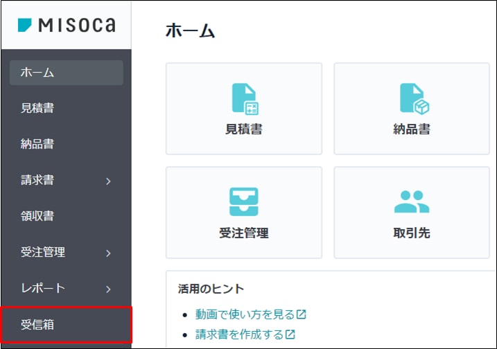Expand the 請求書 submenu chevron
Viewport: 497px width, 349px height.
(x=108, y=181)
